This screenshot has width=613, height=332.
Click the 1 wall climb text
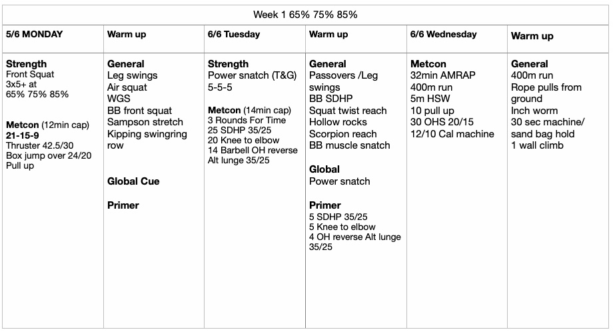pyautogui.click(x=537, y=145)
